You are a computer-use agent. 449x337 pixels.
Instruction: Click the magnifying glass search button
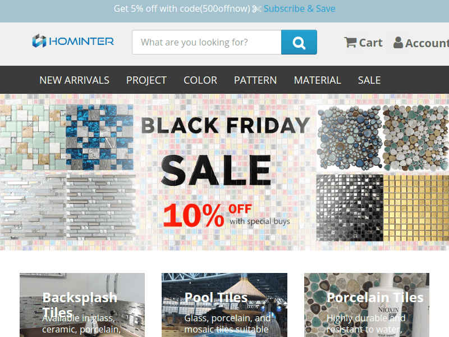click(x=299, y=42)
